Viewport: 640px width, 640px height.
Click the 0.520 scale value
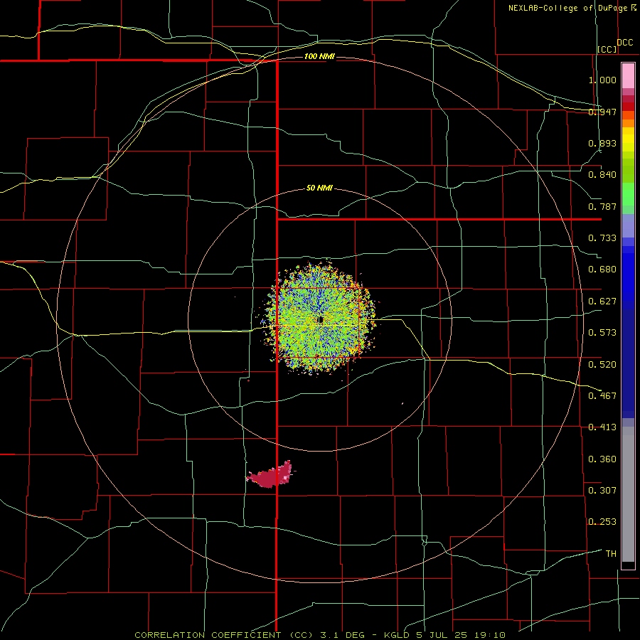point(602,364)
